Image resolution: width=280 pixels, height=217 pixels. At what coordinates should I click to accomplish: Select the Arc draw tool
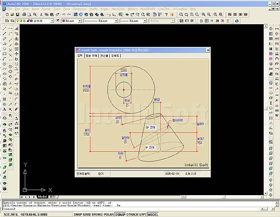pyautogui.click(x=5, y=59)
